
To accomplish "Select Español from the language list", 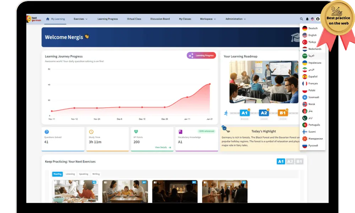I will [312, 77].
